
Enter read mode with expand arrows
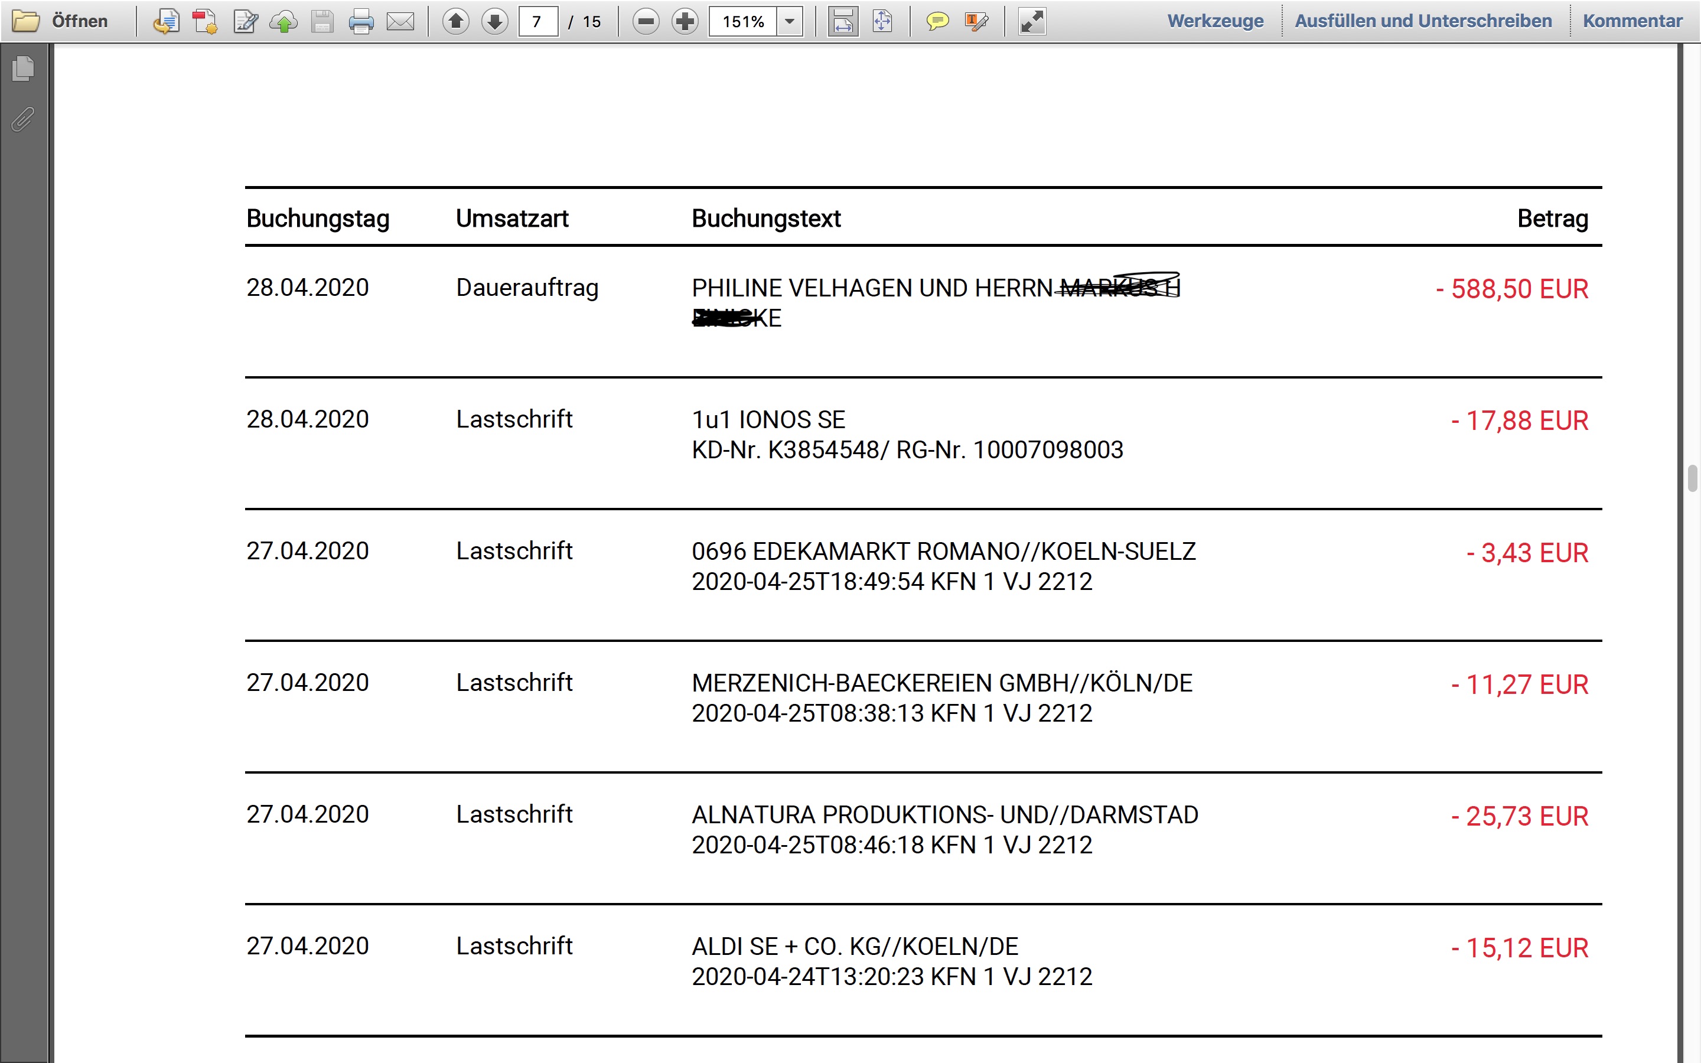[1032, 22]
